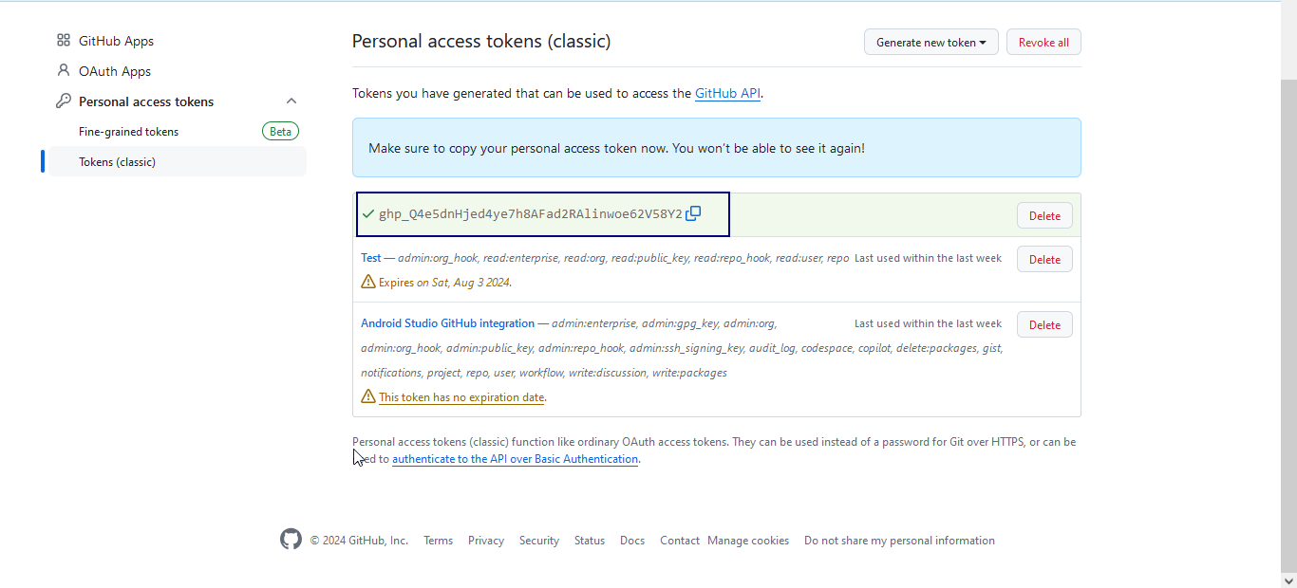Screen dimensions: 1297x588
Task: Delete the Android Studio GitHub integration token
Action: 1044,324
